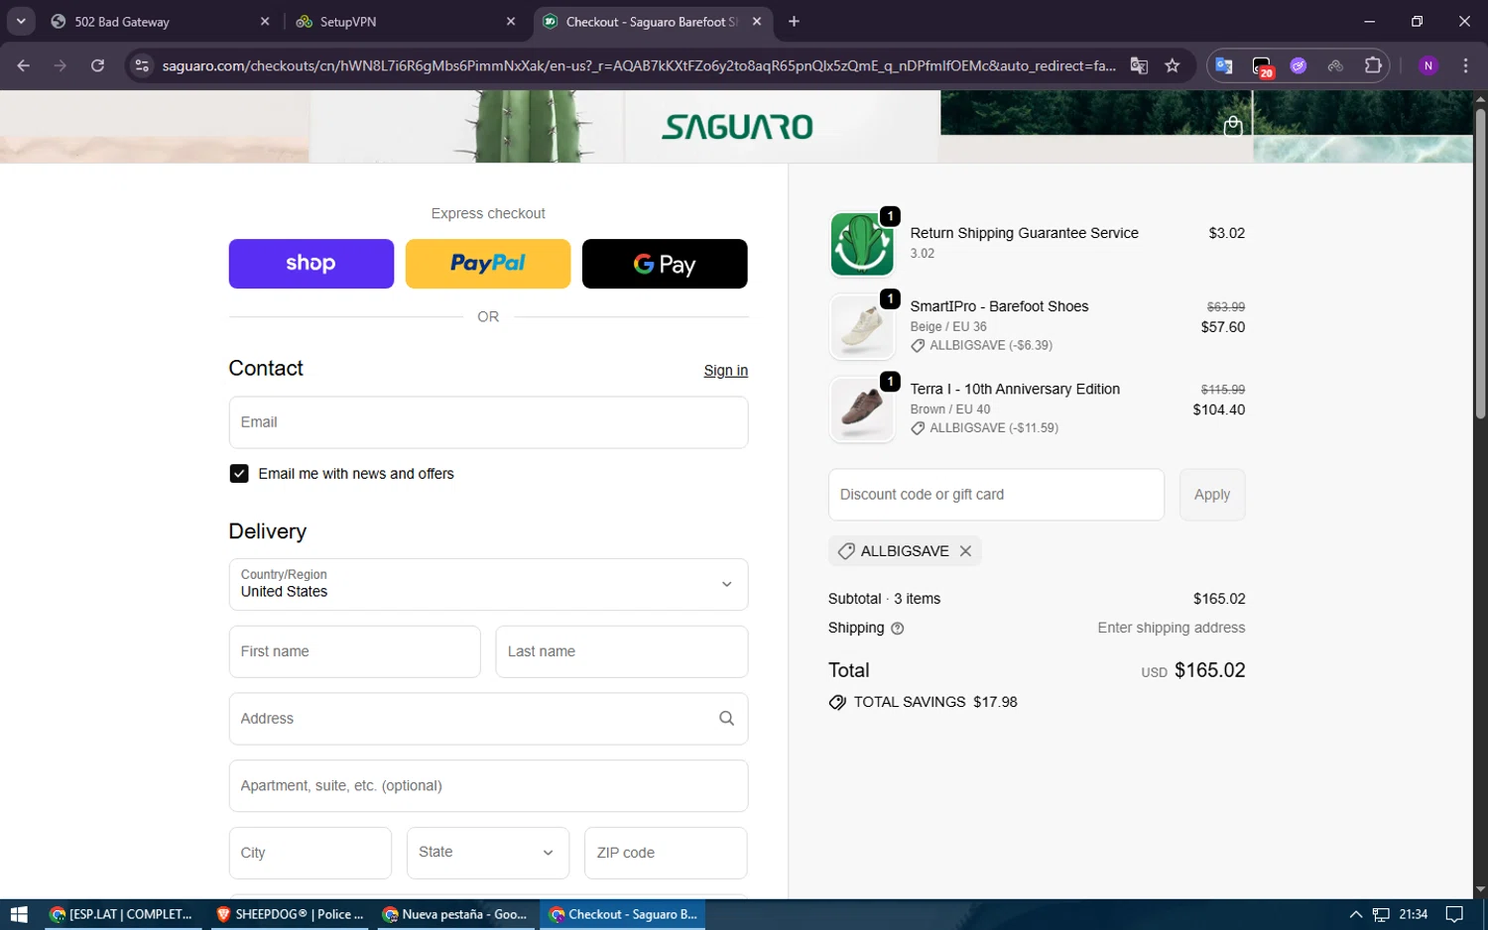Click the taskbar clock showing 21:34
The width and height of the screenshot is (1488, 930).
(1413, 914)
